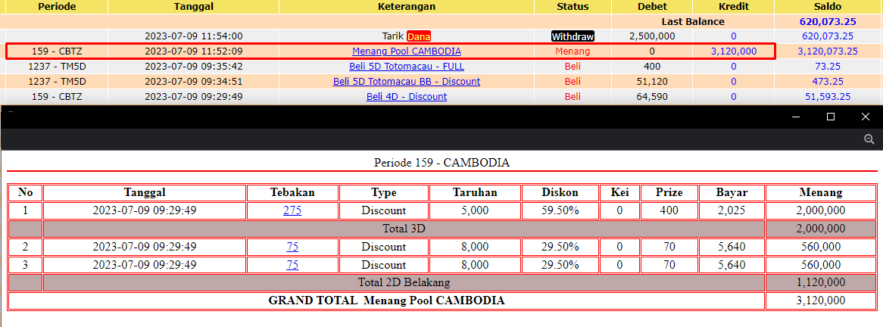883x327 pixels.
Task: Select the Menang column header in popup
Action: 820,192
